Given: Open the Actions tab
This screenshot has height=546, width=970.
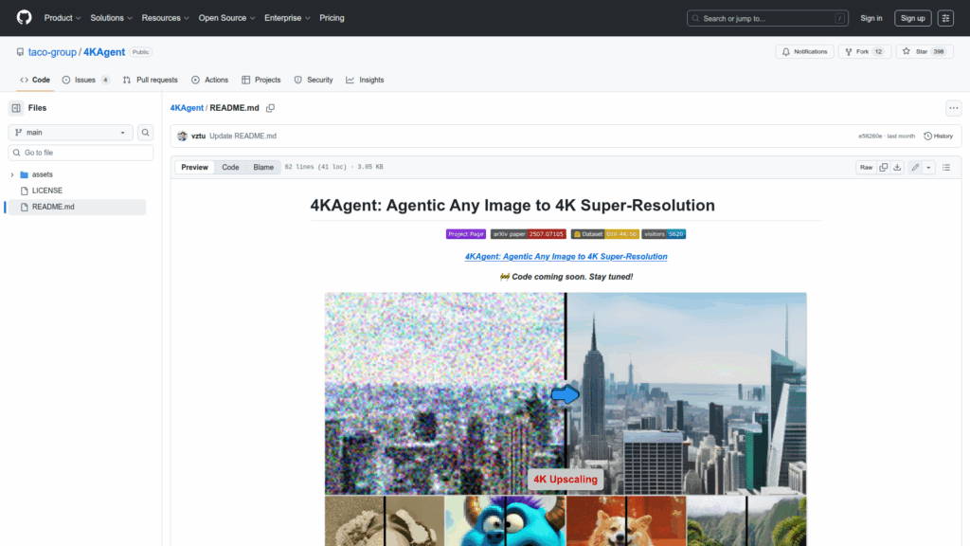Looking at the screenshot, I should (209, 80).
